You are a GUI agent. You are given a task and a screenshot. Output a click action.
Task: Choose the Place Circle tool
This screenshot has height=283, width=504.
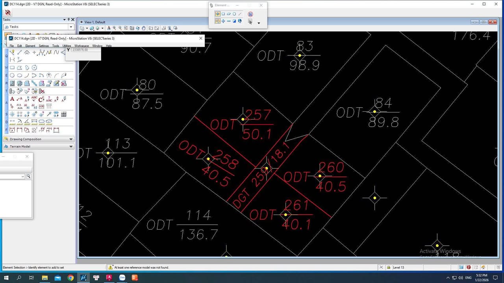12,75
